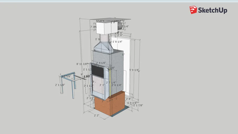Click the SketchUp logo icon

pos(193,10)
